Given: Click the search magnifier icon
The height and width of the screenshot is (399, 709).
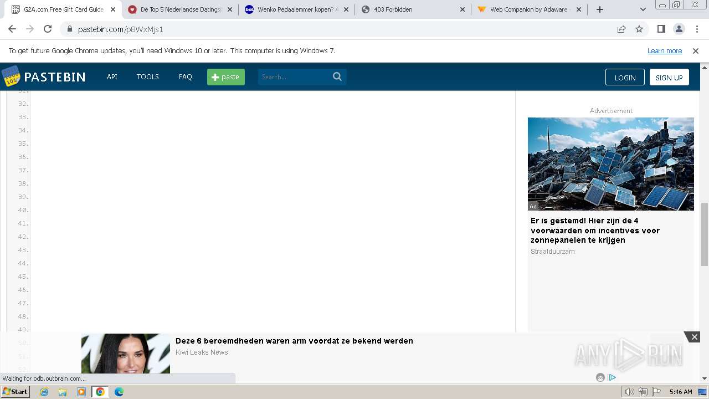Looking at the screenshot, I should tap(337, 77).
